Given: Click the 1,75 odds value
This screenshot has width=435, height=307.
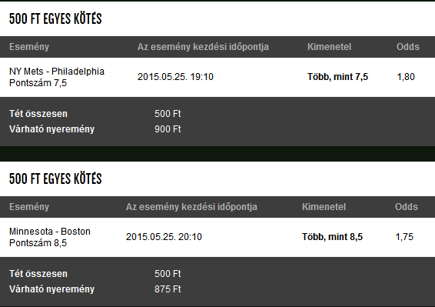Looking at the screenshot, I should pyautogui.click(x=404, y=237).
